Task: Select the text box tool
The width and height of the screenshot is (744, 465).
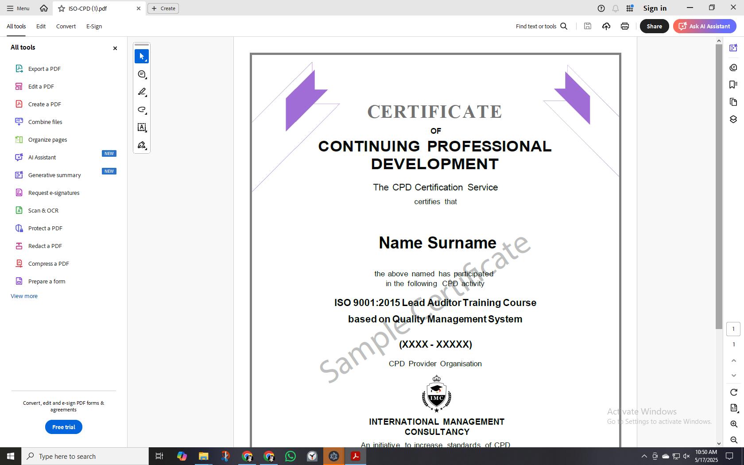Action: point(142,128)
